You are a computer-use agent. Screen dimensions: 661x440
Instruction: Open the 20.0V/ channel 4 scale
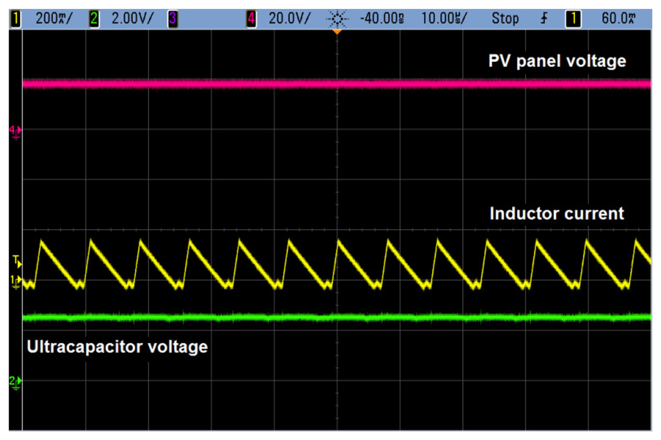pos(289,19)
